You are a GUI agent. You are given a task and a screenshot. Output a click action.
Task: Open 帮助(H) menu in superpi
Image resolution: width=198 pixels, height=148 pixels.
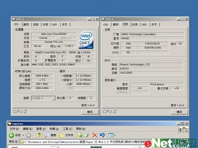[81, 129]
